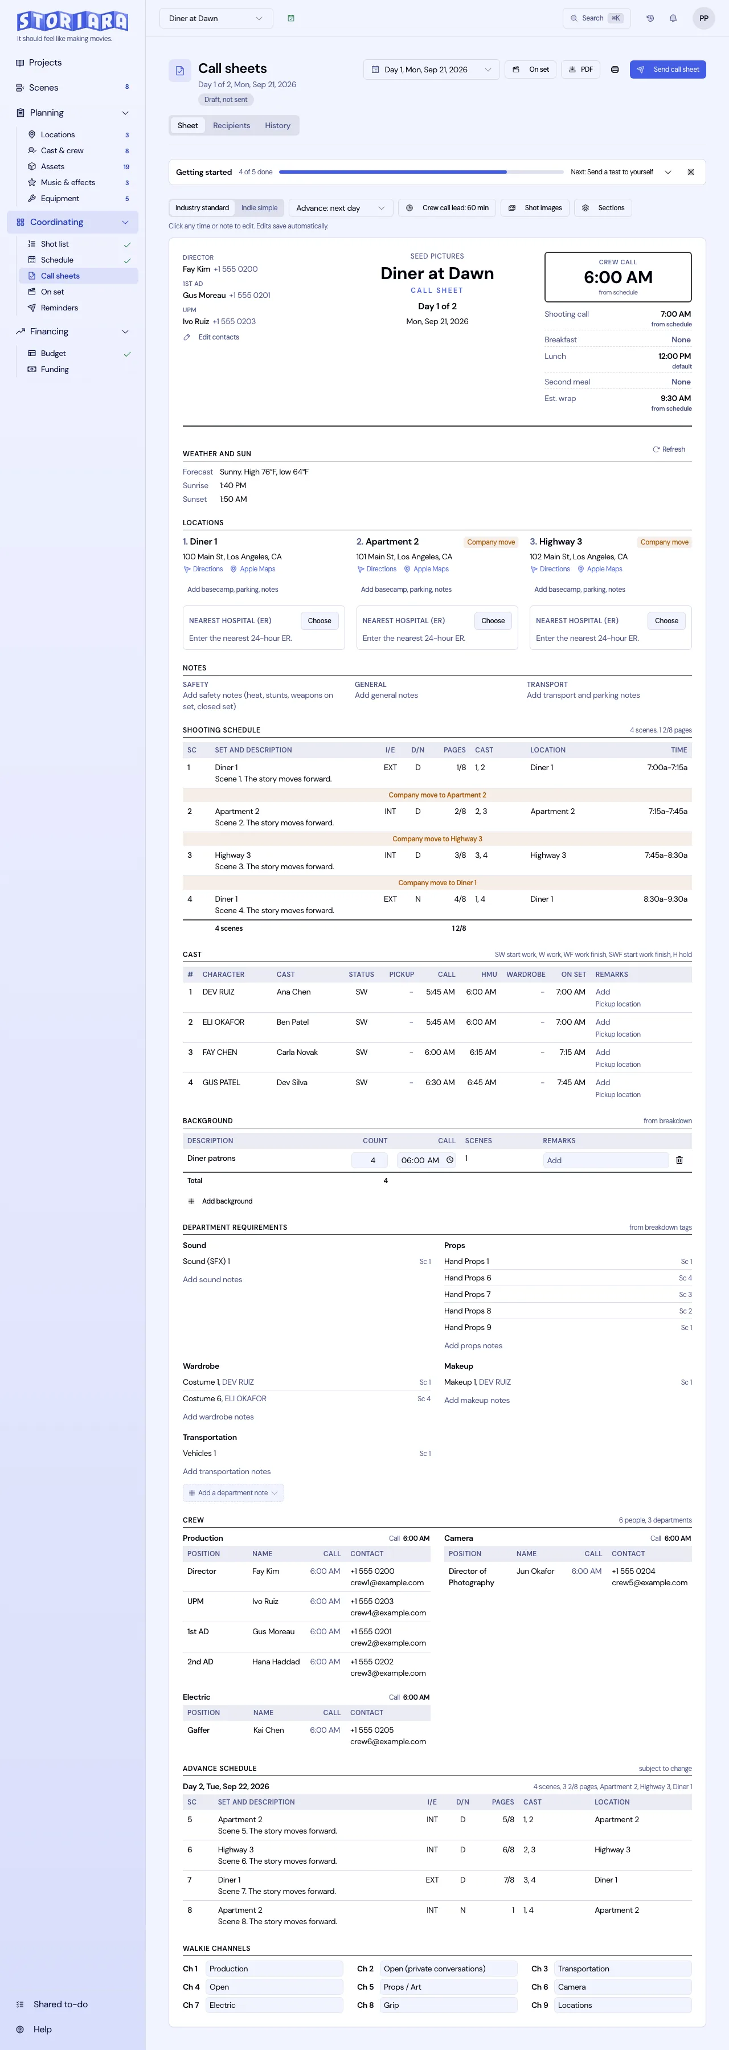Switch to the Indie simple layout
This screenshot has width=729, height=2050.
tap(260, 208)
